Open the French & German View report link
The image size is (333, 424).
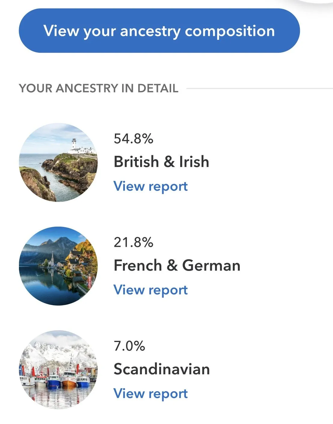pyautogui.click(x=150, y=290)
